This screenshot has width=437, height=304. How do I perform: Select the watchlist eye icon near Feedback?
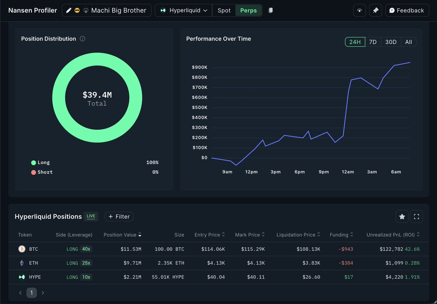[x=359, y=10]
